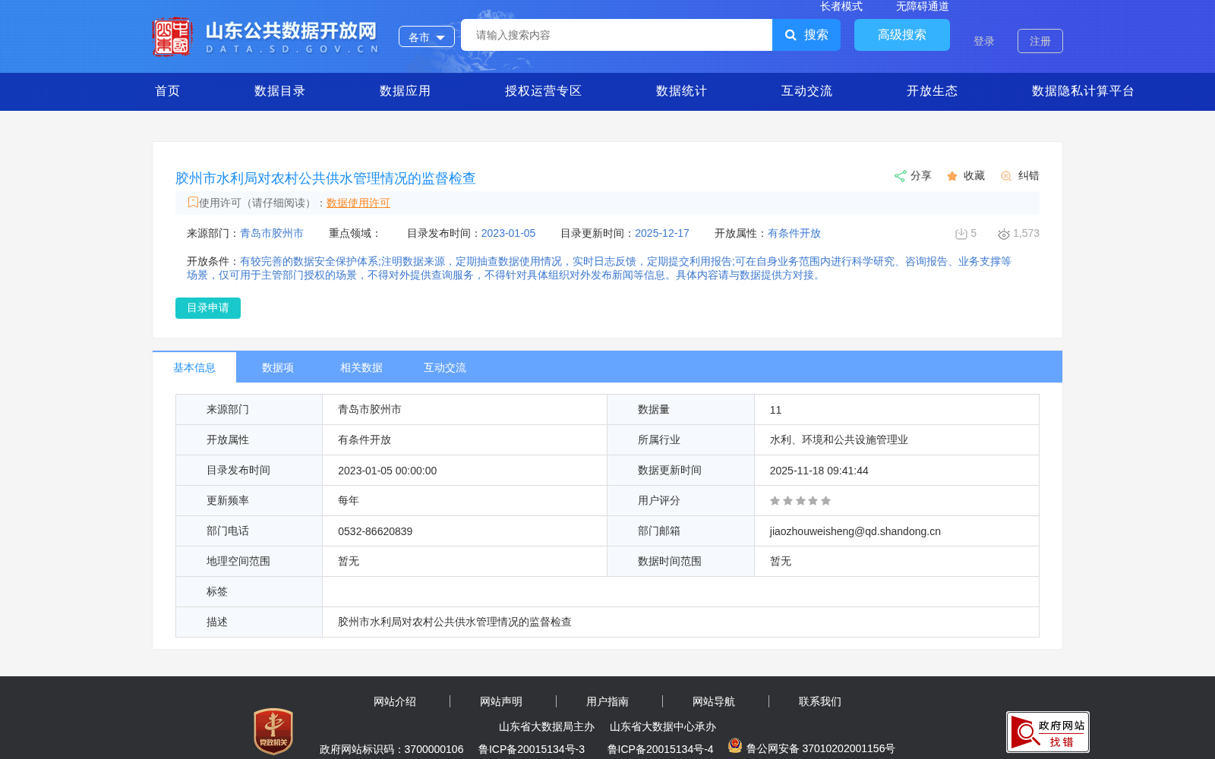This screenshot has height=759, width=1215.
Task: Click the catalog update date 2025-12-17
Action: 662,234
